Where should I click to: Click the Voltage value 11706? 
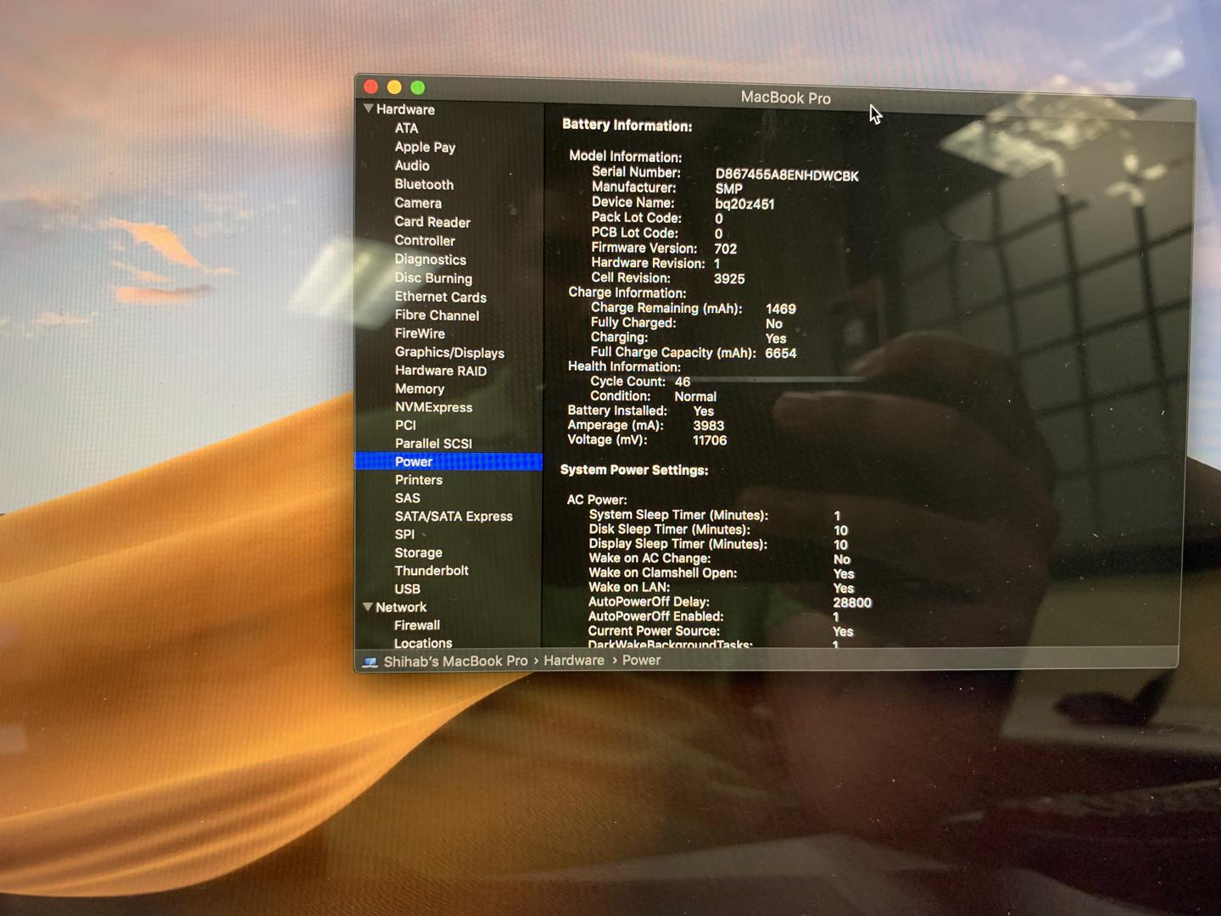point(710,440)
